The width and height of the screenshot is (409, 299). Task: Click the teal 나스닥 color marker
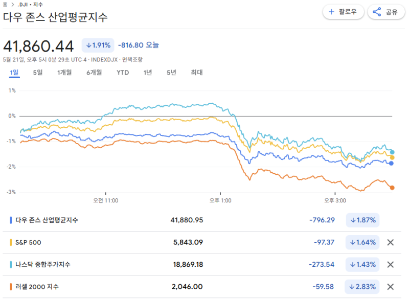point(11,265)
